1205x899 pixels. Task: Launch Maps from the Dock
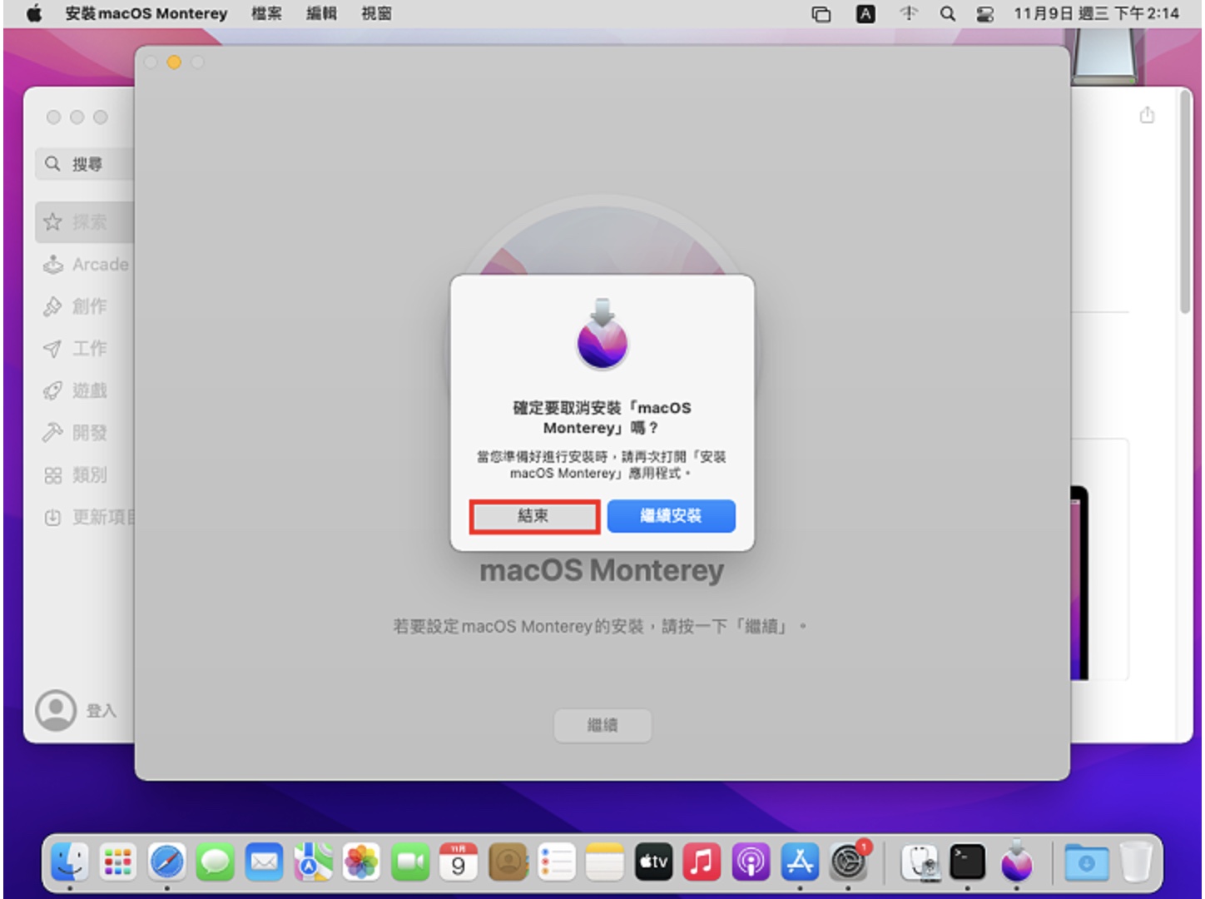pos(313,862)
